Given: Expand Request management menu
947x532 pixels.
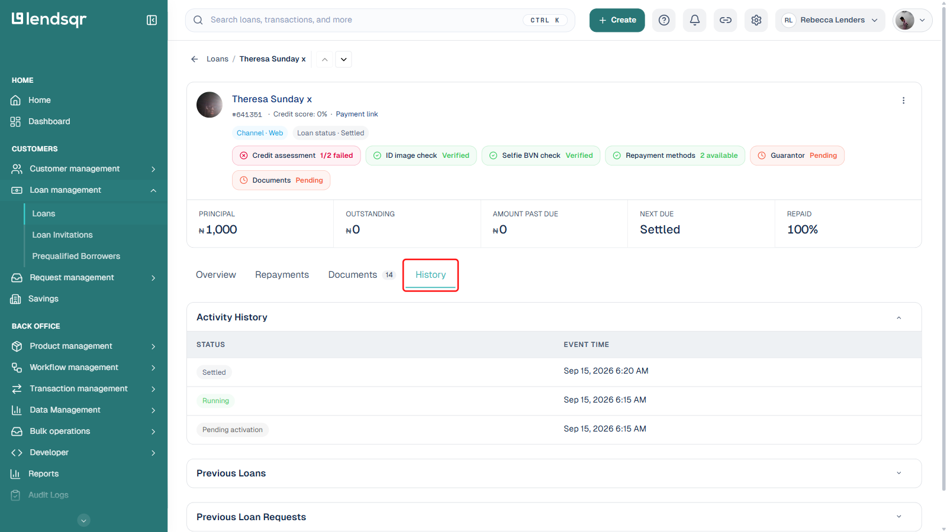Looking at the screenshot, I should pyautogui.click(x=83, y=278).
